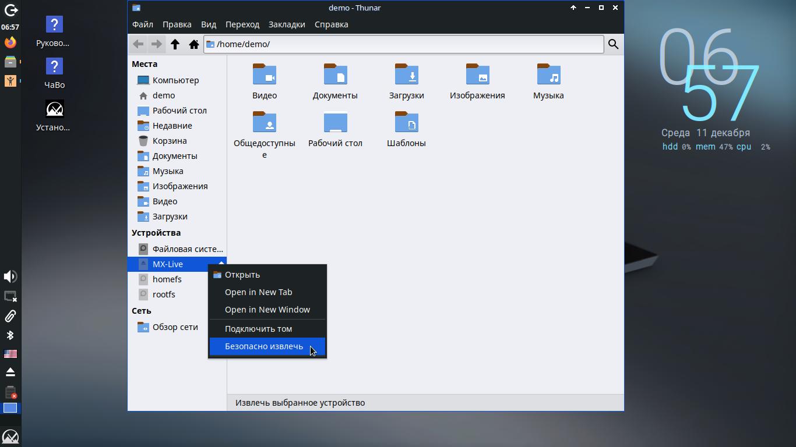Open Музыка bookmark in the sidebar

tap(177, 171)
